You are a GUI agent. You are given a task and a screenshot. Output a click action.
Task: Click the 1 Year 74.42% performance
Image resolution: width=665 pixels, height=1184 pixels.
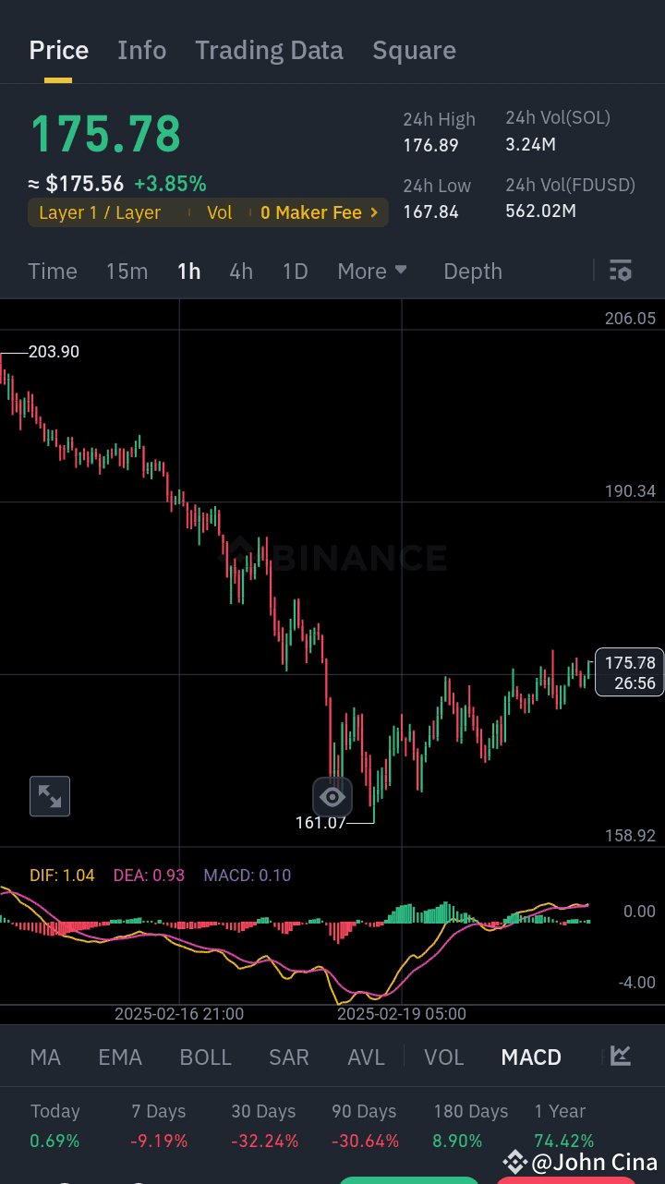(563, 1126)
